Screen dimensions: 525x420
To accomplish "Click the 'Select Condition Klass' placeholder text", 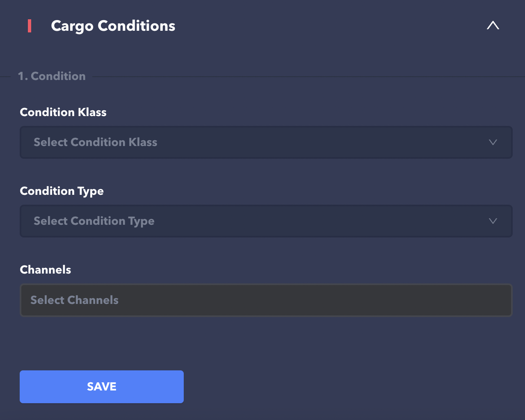I will tap(96, 142).
